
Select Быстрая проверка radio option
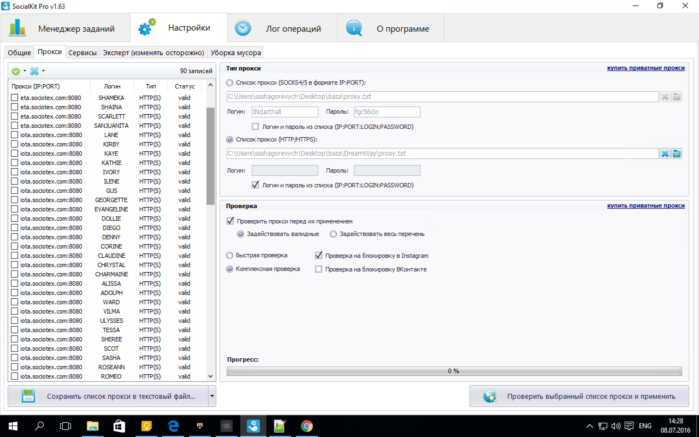(230, 255)
